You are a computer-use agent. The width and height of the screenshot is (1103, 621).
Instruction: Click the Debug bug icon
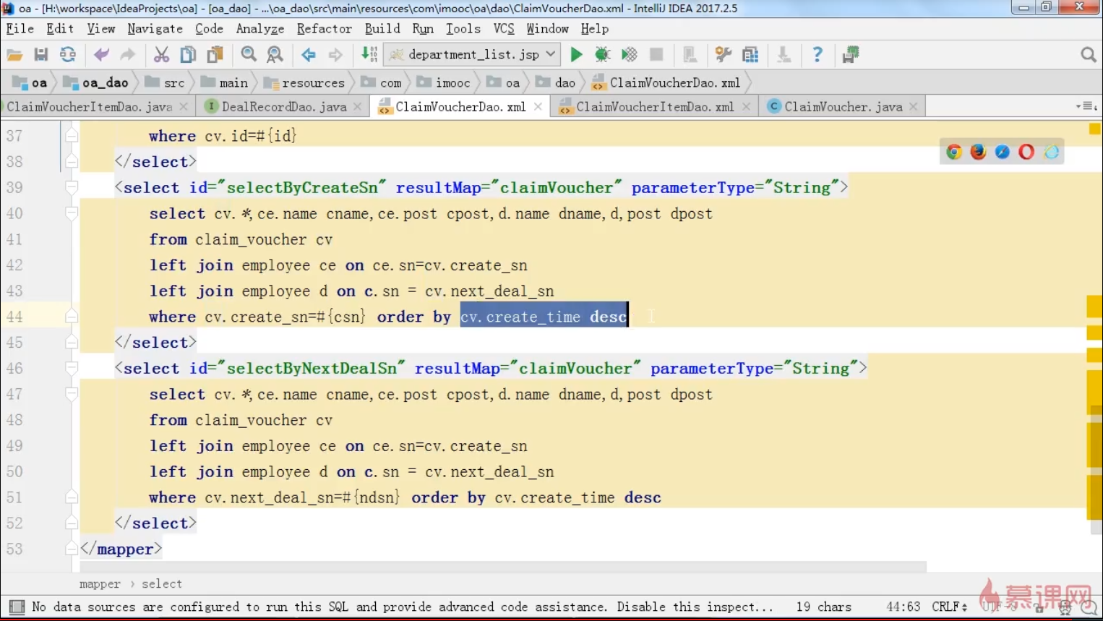(x=602, y=55)
